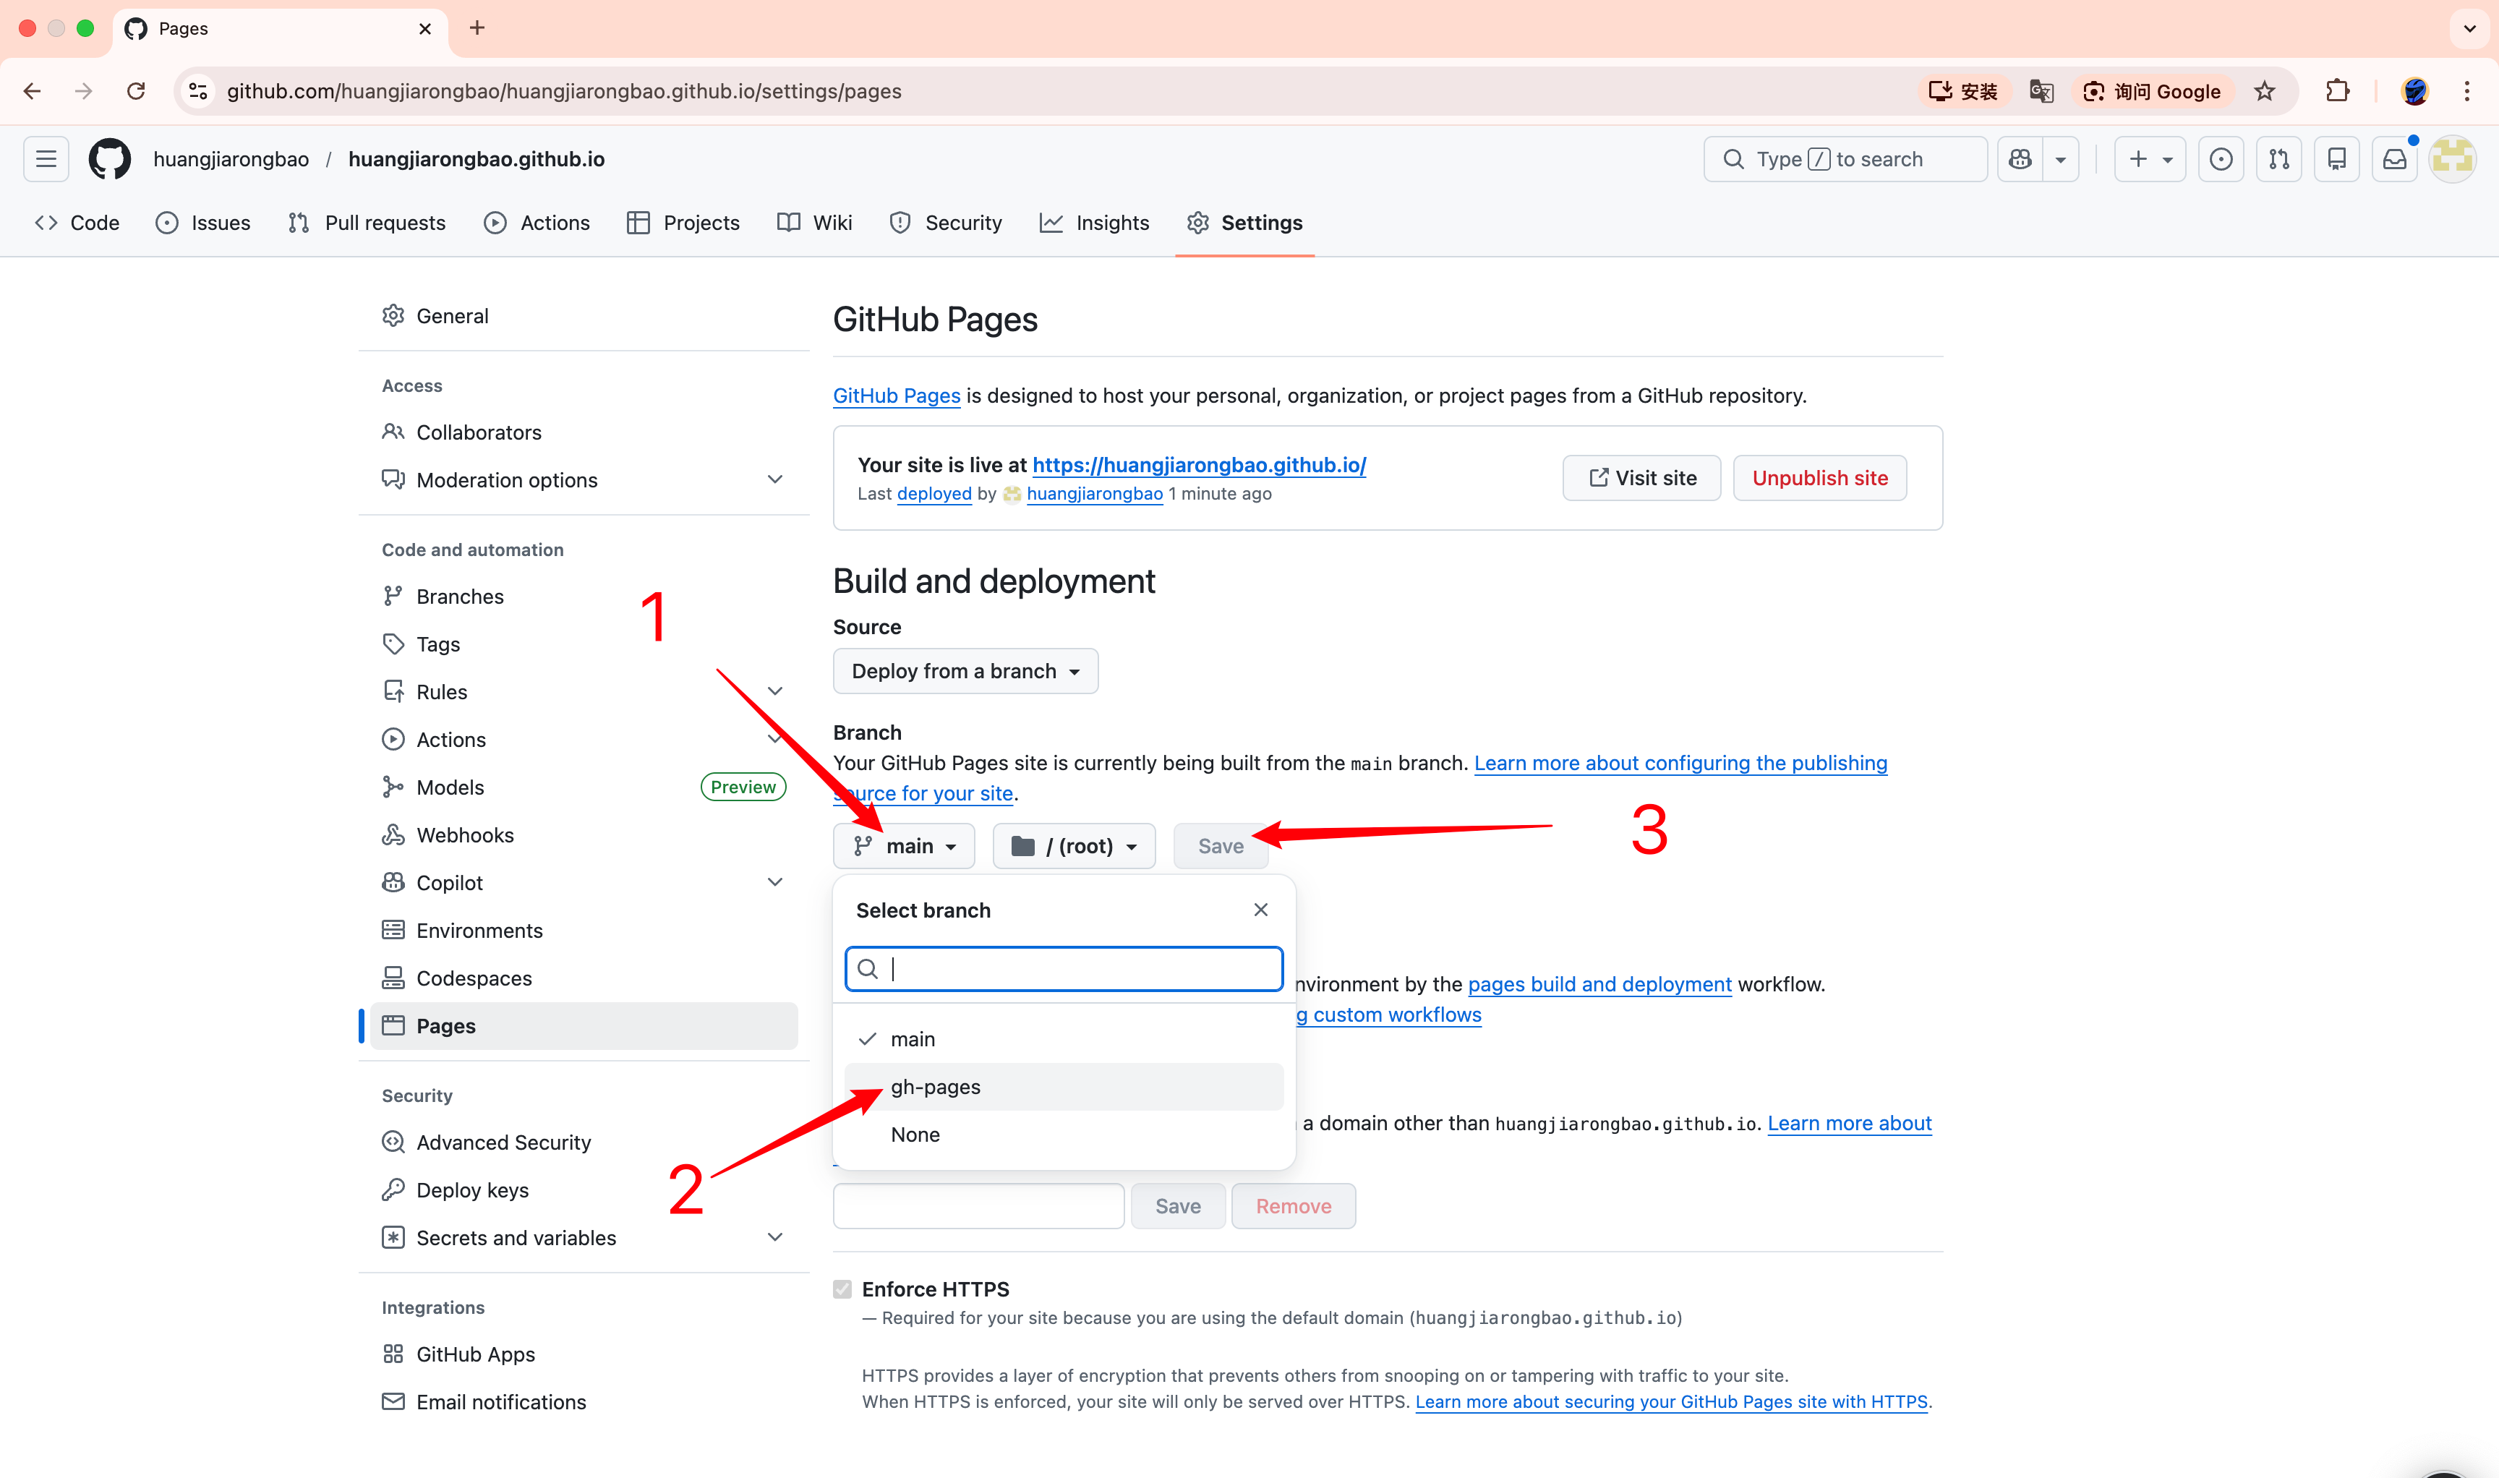
Task: Switch to the Wiki tab
Action: [x=815, y=223]
